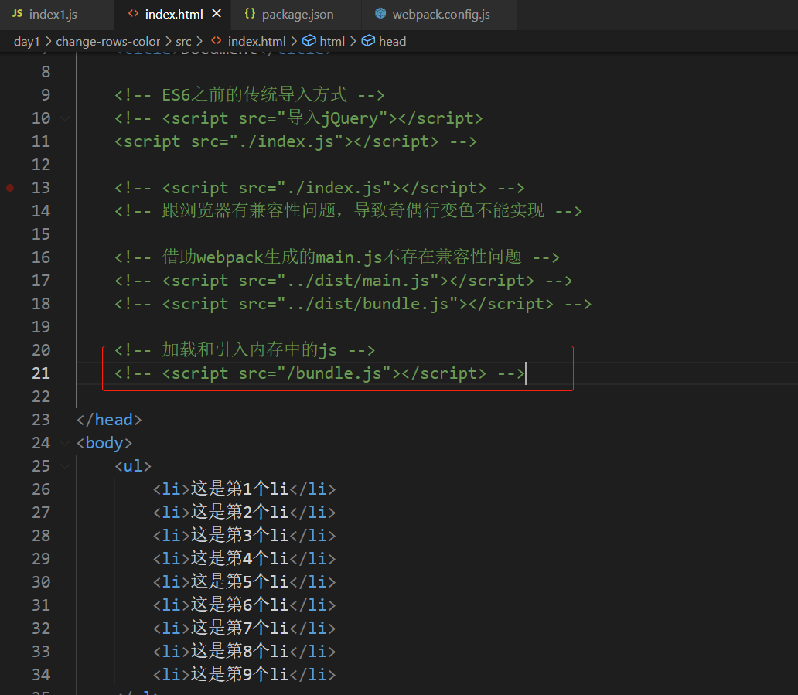The image size is (798, 695).
Task: Click the ./index.js script text on line 11
Action: 295,141
